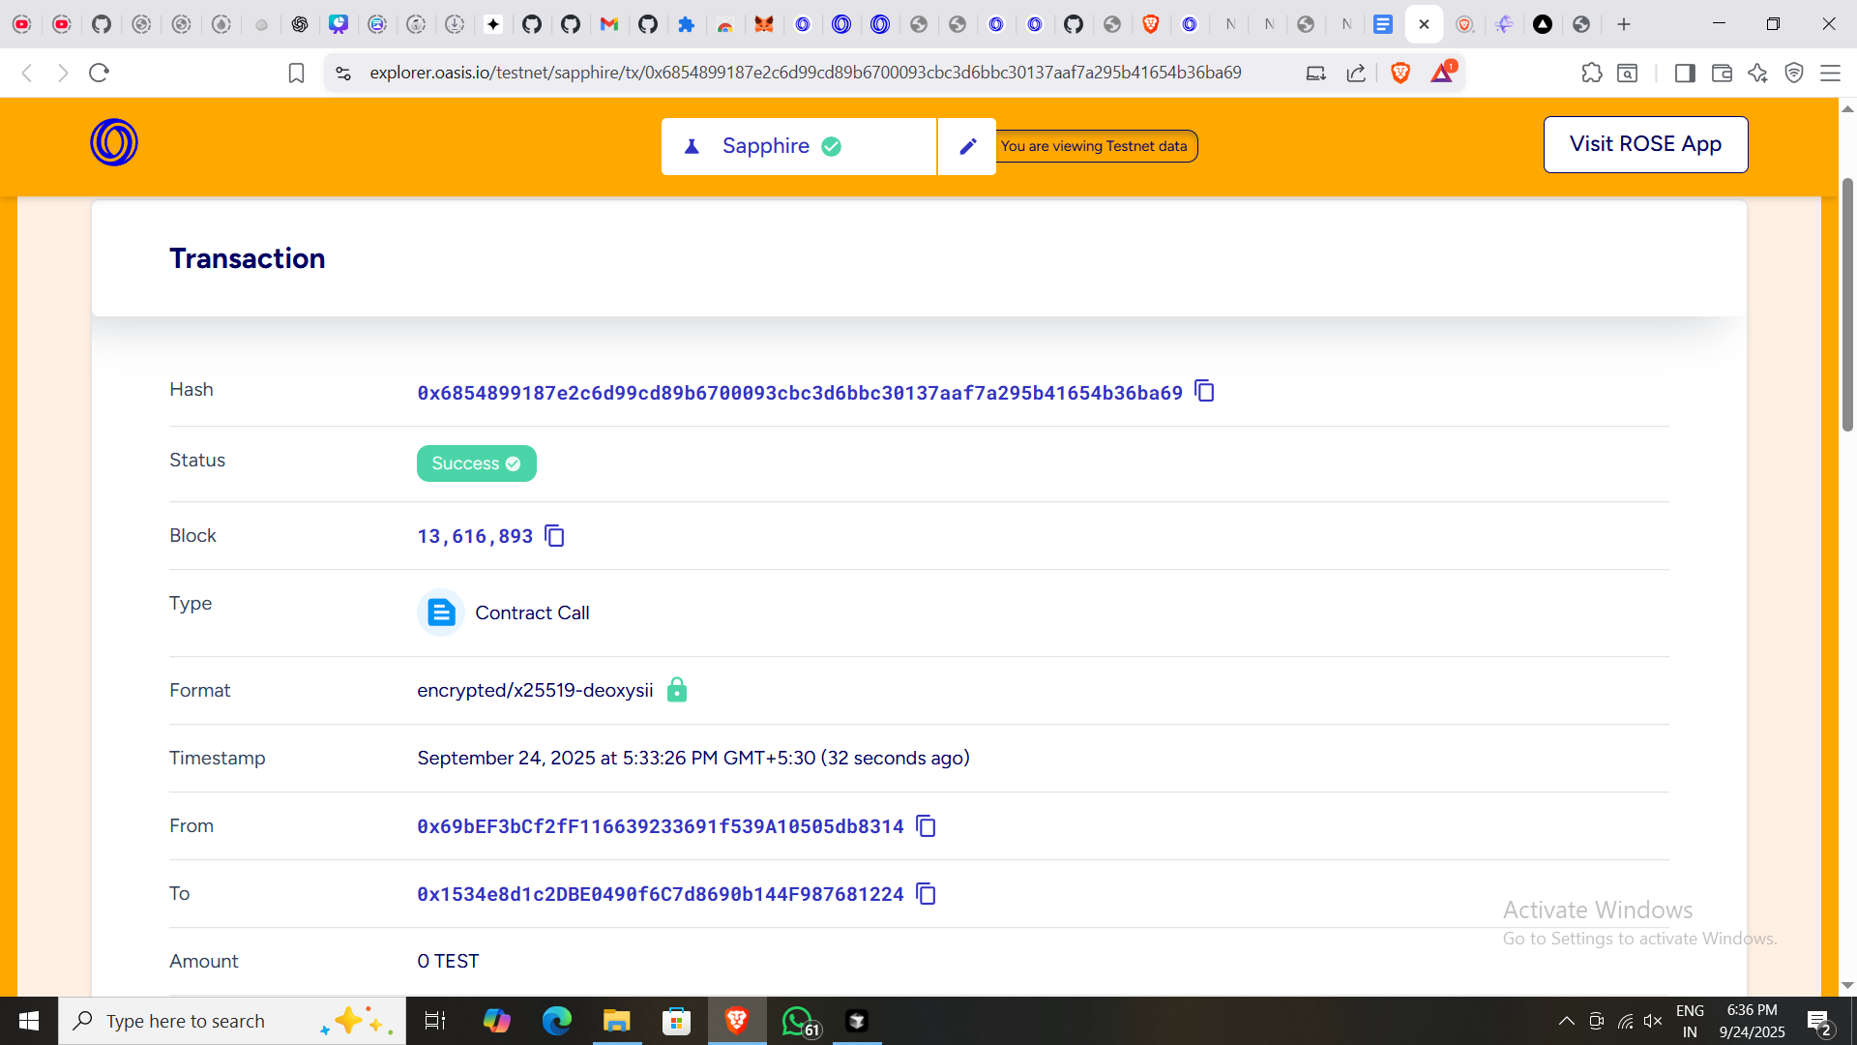1857x1045 pixels.
Task: Open a new browser tab
Action: (x=1624, y=24)
